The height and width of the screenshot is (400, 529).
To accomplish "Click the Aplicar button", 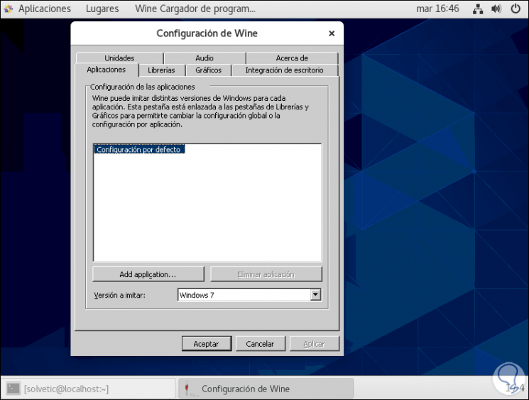I will tap(314, 344).
